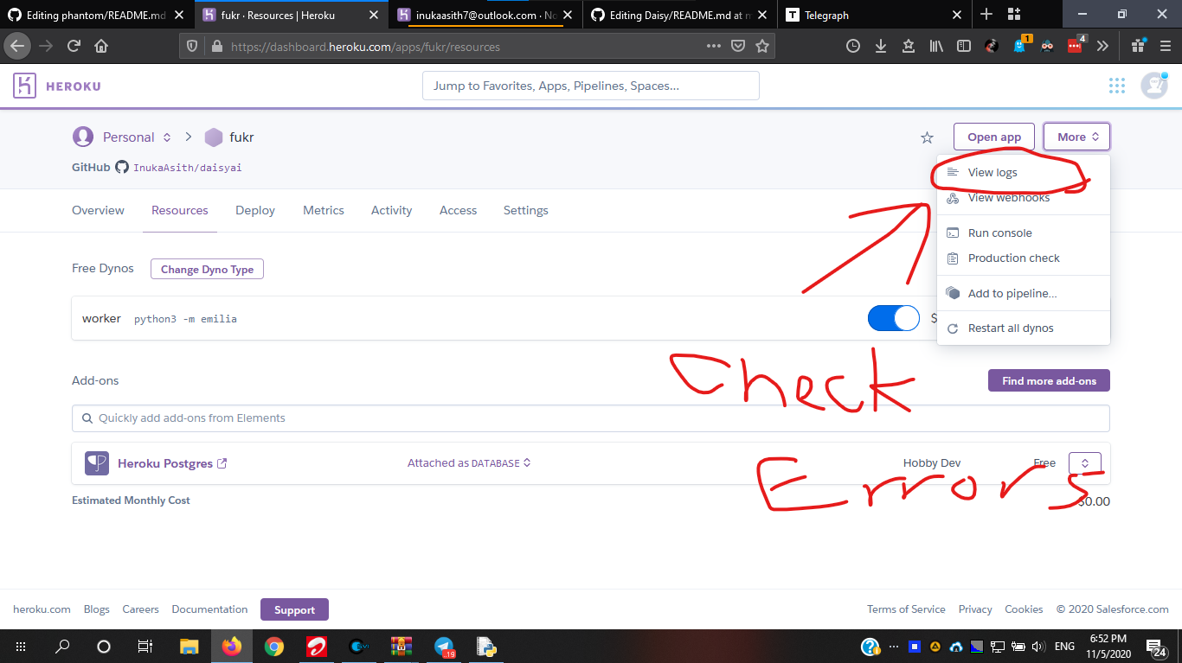
Task: Click the Open app button
Action: pyautogui.click(x=994, y=137)
